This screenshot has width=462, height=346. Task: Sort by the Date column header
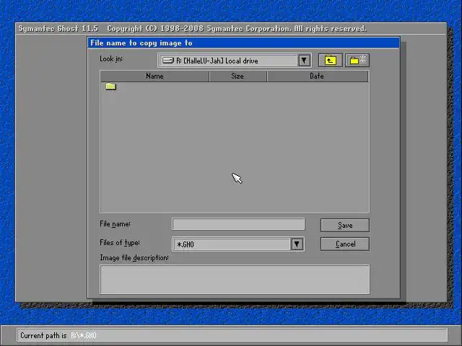pyautogui.click(x=318, y=76)
